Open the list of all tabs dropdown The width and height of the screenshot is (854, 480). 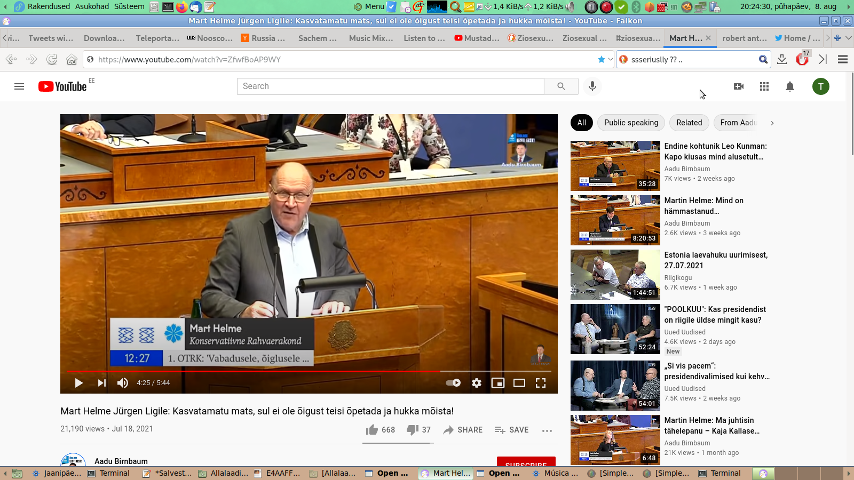[849, 38]
